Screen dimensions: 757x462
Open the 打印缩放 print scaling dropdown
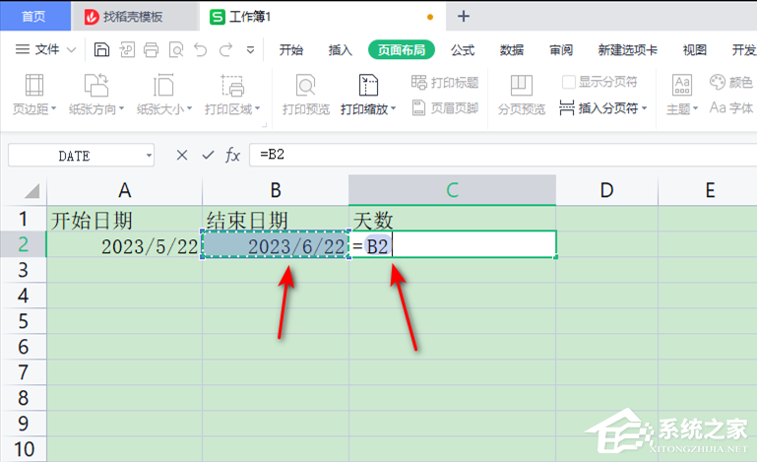(368, 95)
